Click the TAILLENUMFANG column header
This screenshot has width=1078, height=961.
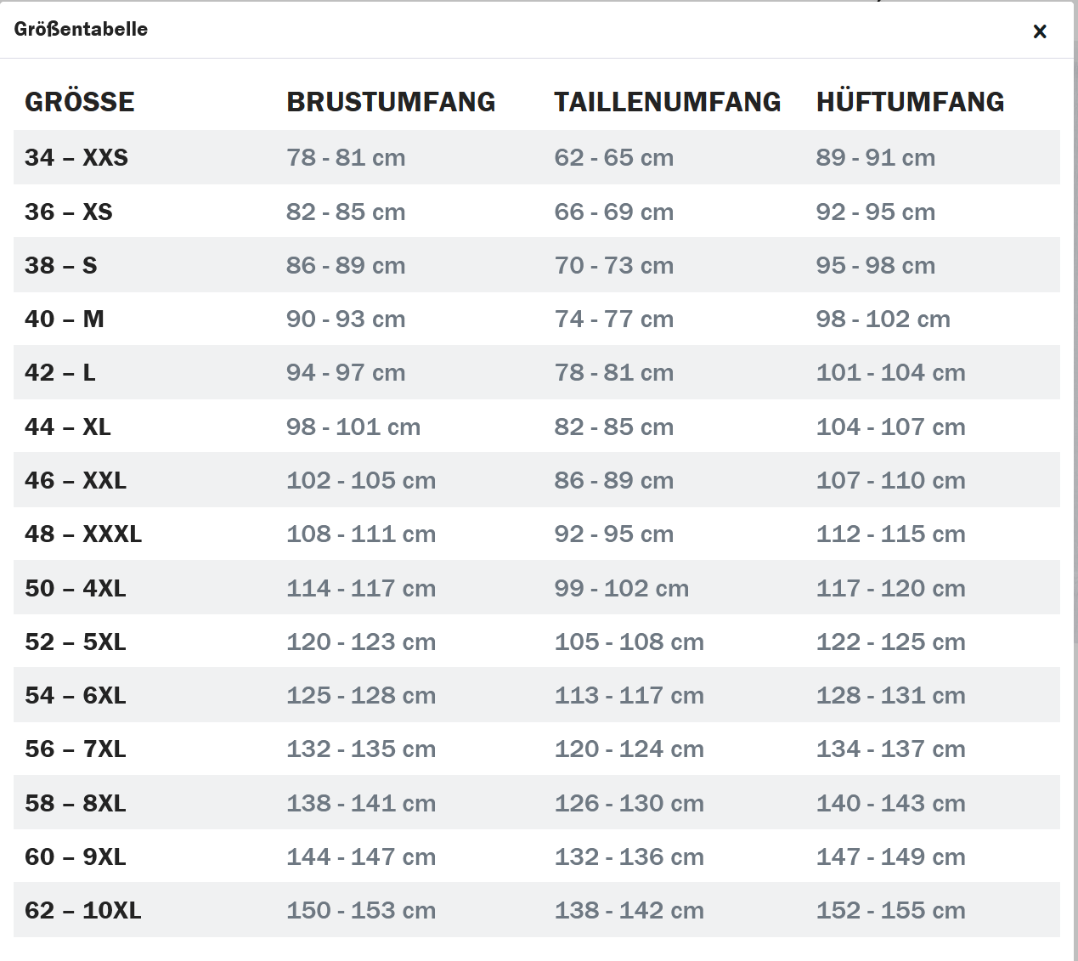click(x=668, y=102)
